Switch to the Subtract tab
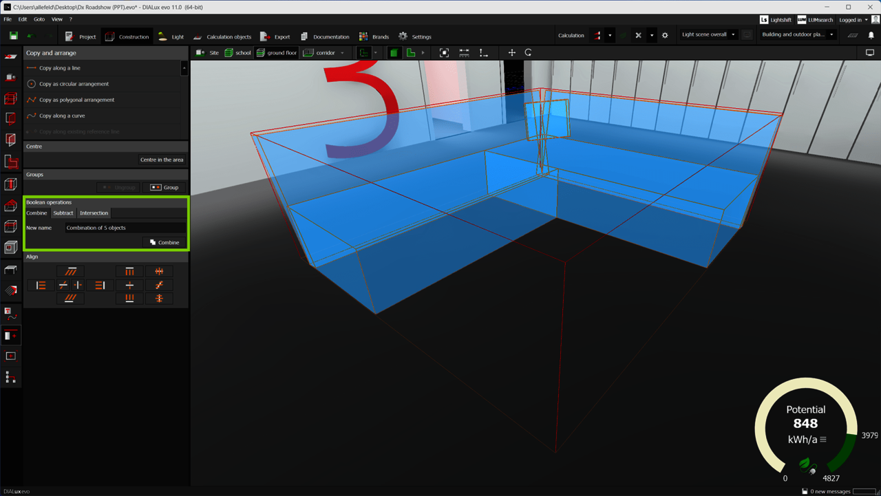Image resolution: width=881 pixels, height=496 pixels. pyautogui.click(x=63, y=213)
